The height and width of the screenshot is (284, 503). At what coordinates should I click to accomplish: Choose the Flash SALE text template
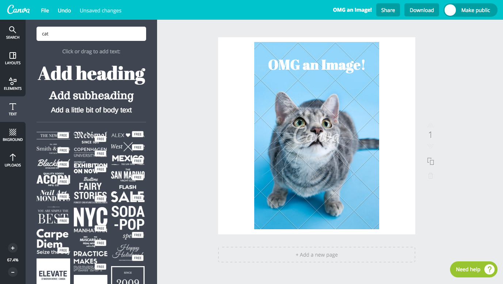pyautogui.click(x=127, y=193)
